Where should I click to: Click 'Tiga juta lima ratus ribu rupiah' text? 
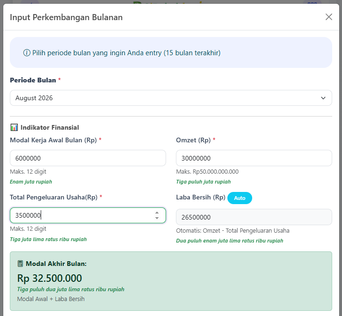48,239
